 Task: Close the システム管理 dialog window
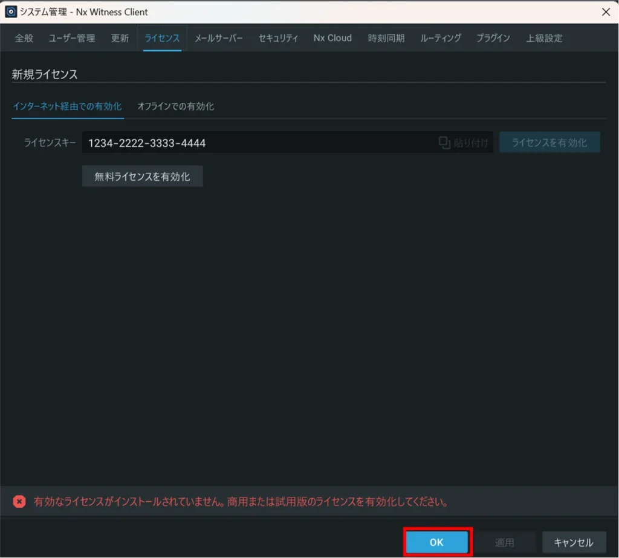pos(606,12)
